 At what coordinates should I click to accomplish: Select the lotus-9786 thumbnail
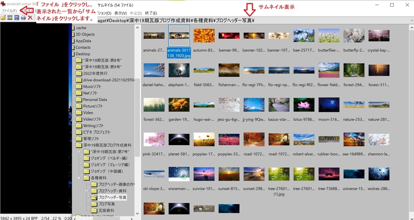pyautogui.click(x=304, y=105)
